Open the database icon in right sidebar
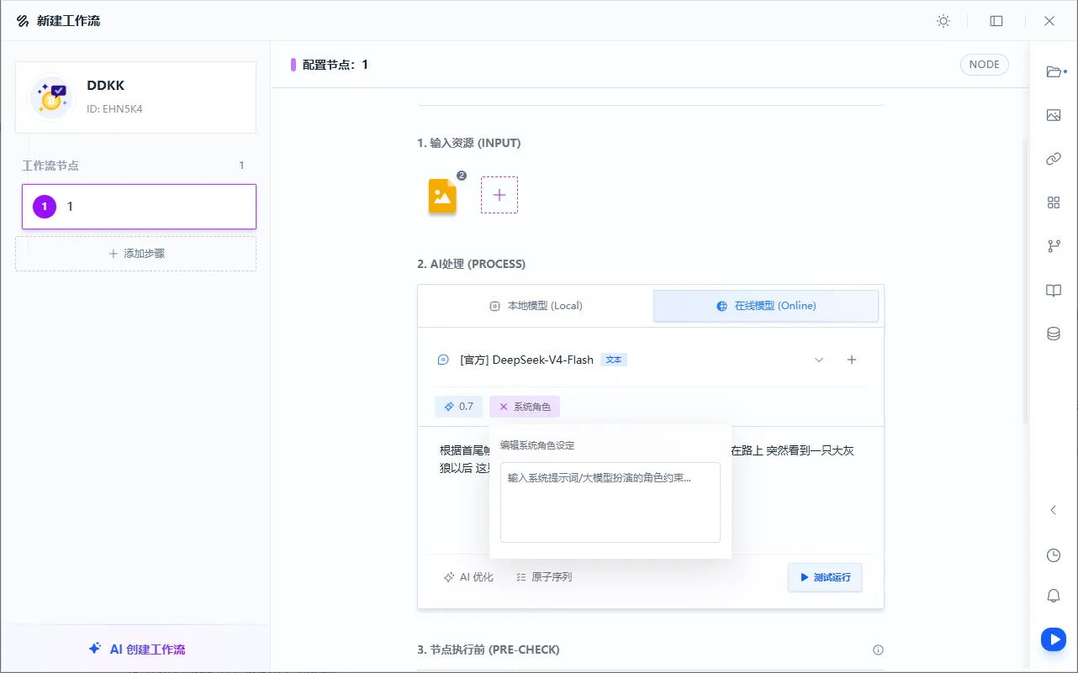 coord(1054,334)
